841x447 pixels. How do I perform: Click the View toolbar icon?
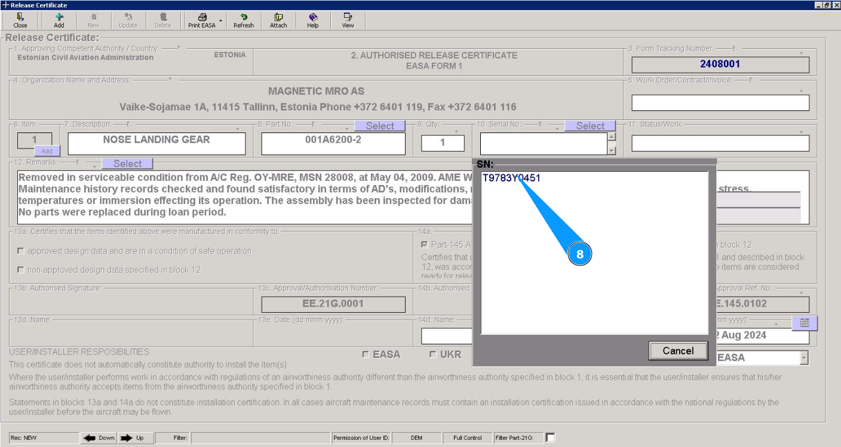pos(348,20)
